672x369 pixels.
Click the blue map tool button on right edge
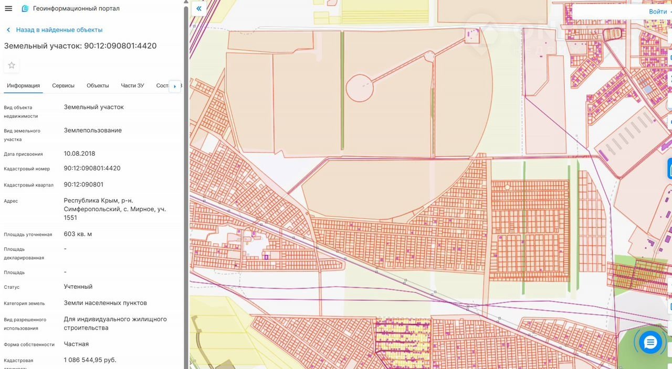point(669,169)
